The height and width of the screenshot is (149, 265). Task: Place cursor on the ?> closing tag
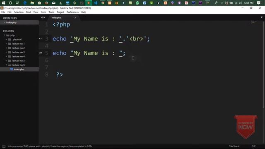[x=60, y=74]
